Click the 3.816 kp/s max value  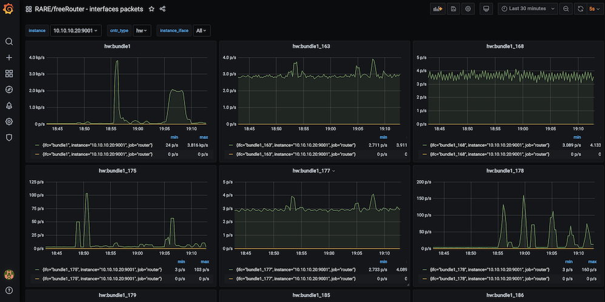pos(198,145)
